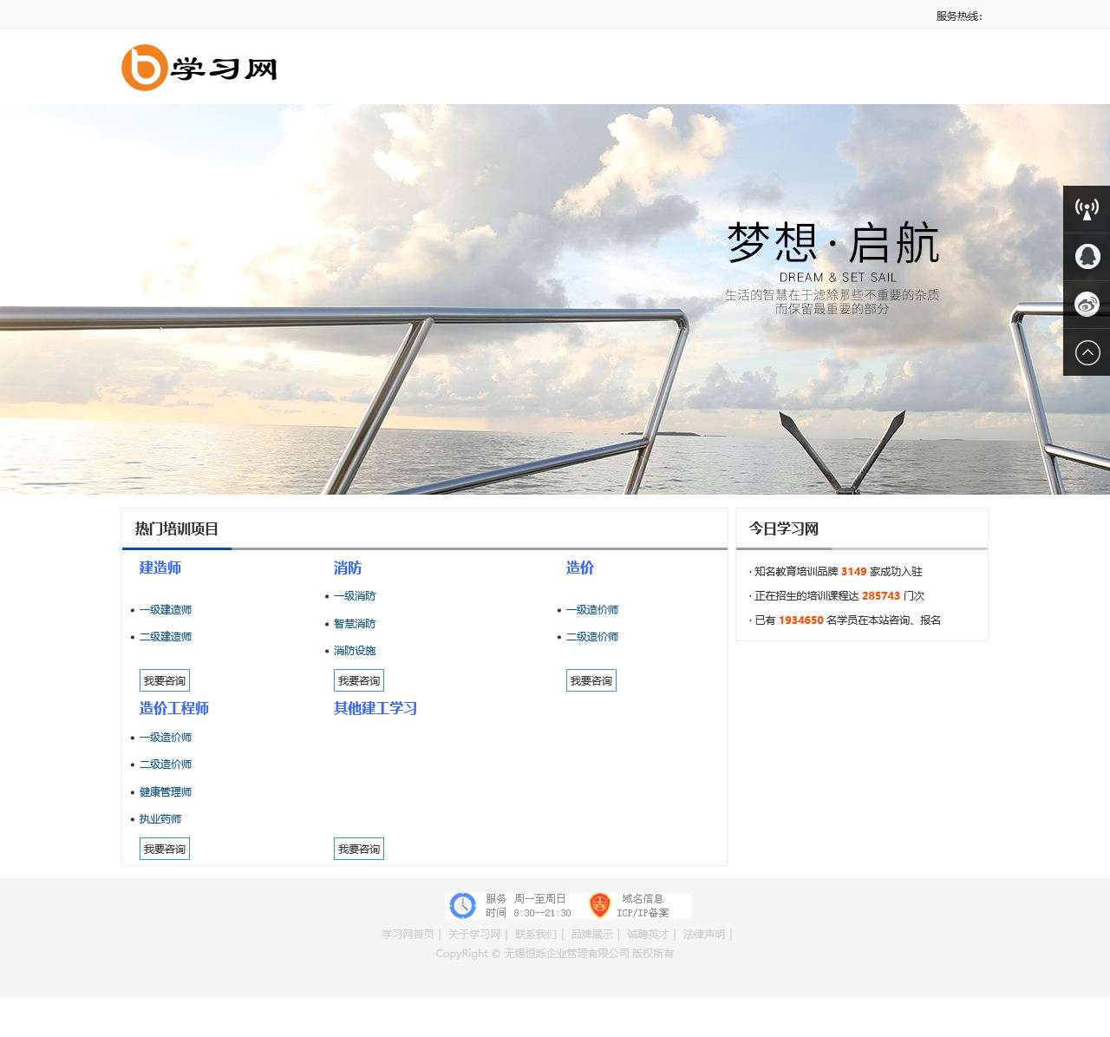
Task: Open the QQ penguin chat icon
Action: click(1087, 257)
